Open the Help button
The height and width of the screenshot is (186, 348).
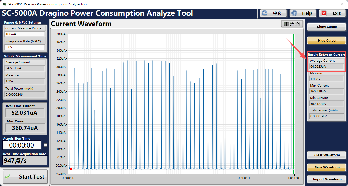click(303, 13)
